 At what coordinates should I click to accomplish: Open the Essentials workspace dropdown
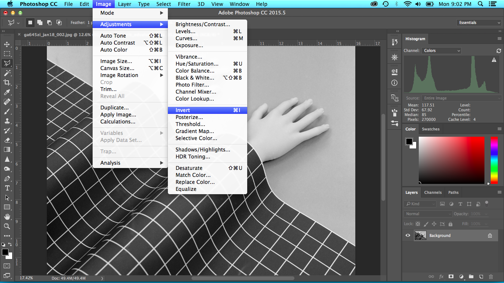479,22
